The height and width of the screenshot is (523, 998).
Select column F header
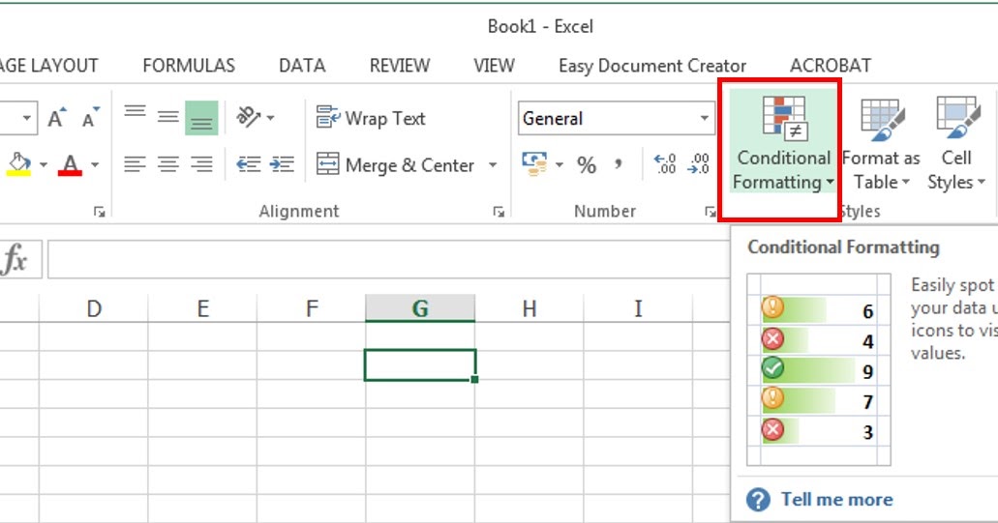pyautogui.click(x=312, y=308)
